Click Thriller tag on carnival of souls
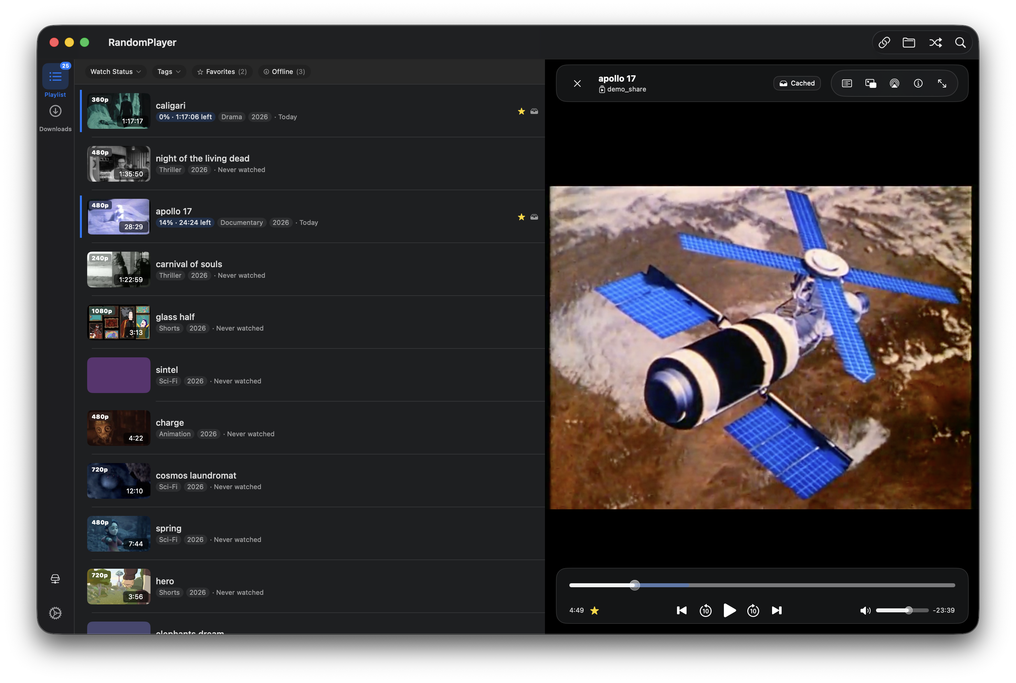The height and width of the screenshot is (683, 1016). [170, 275]
